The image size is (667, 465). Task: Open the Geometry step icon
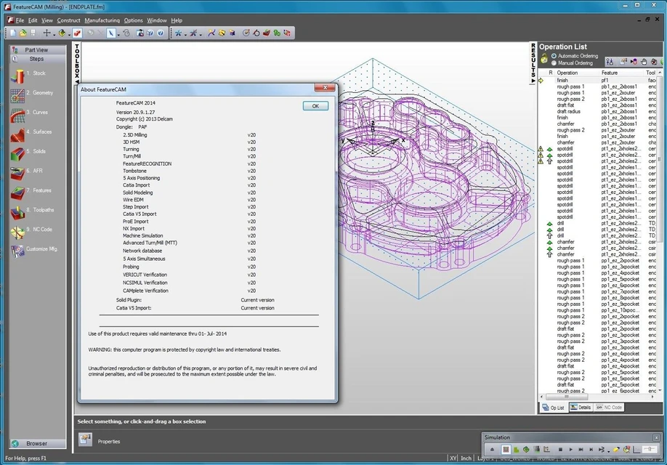pyautogui.click(x=17, y=96)
